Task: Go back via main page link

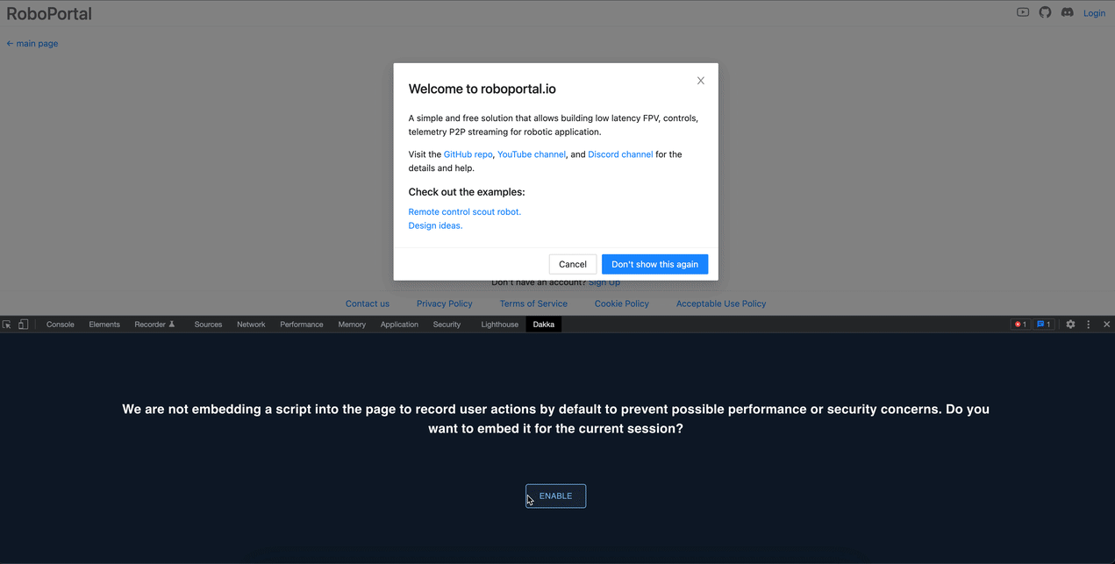Action: coord(32,43)
